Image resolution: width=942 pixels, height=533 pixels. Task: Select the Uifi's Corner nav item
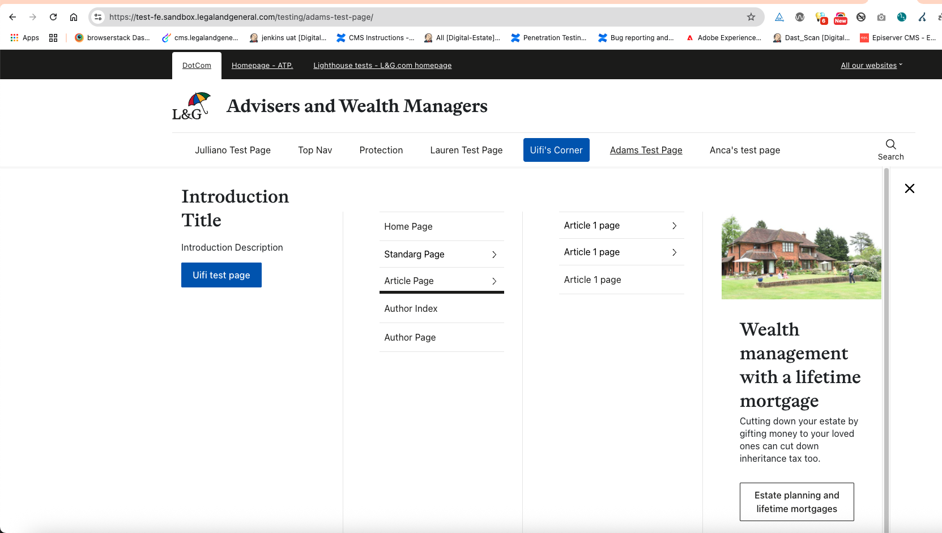[556, 150]
